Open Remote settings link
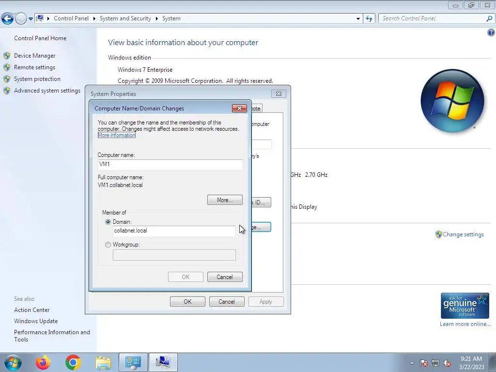Screen dimensions: 496x372 click(x=34, y=67)
